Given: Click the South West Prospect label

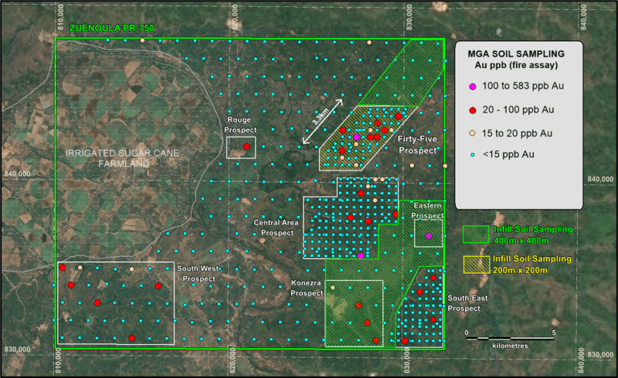Looking at the screenshot, I should point(196,274).
